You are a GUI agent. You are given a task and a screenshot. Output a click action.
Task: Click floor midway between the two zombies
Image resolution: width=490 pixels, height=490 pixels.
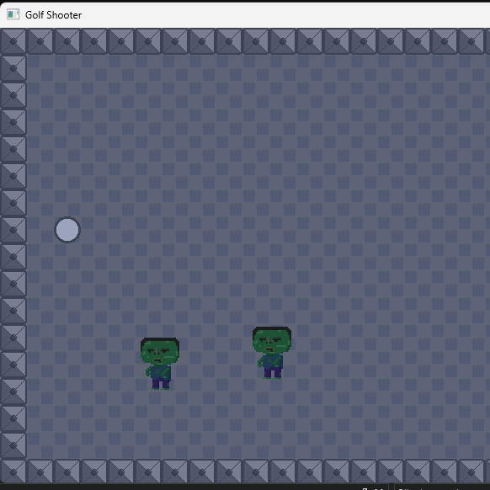[216, 358]
